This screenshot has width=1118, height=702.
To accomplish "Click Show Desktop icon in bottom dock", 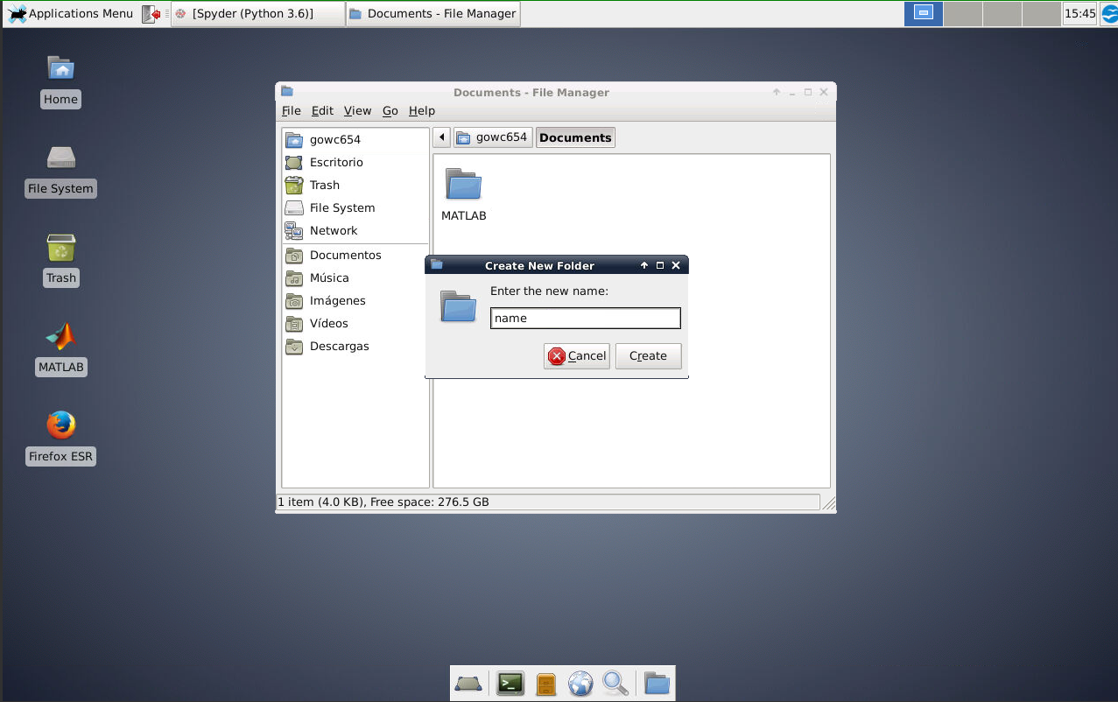I will 468,683.
